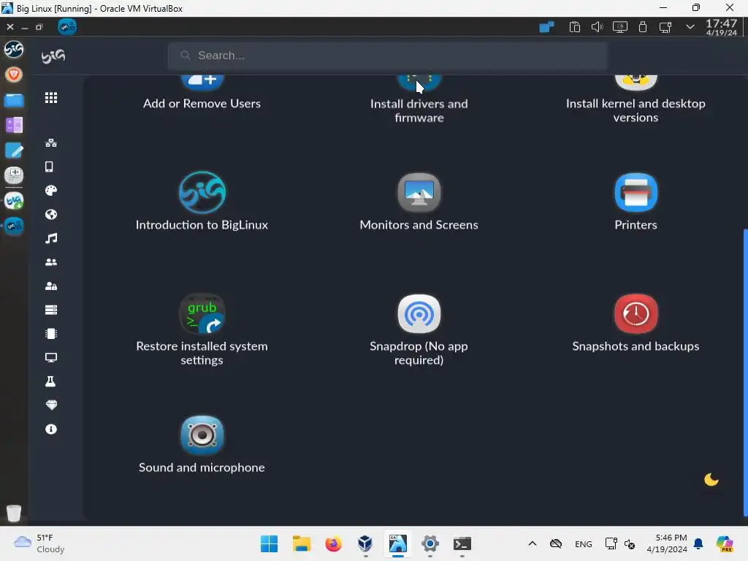This screenshot has height=561, width=748.
Task: Click the blue windows icon in Linux panel
Action: pyautogui.click(x=546, y=27)
